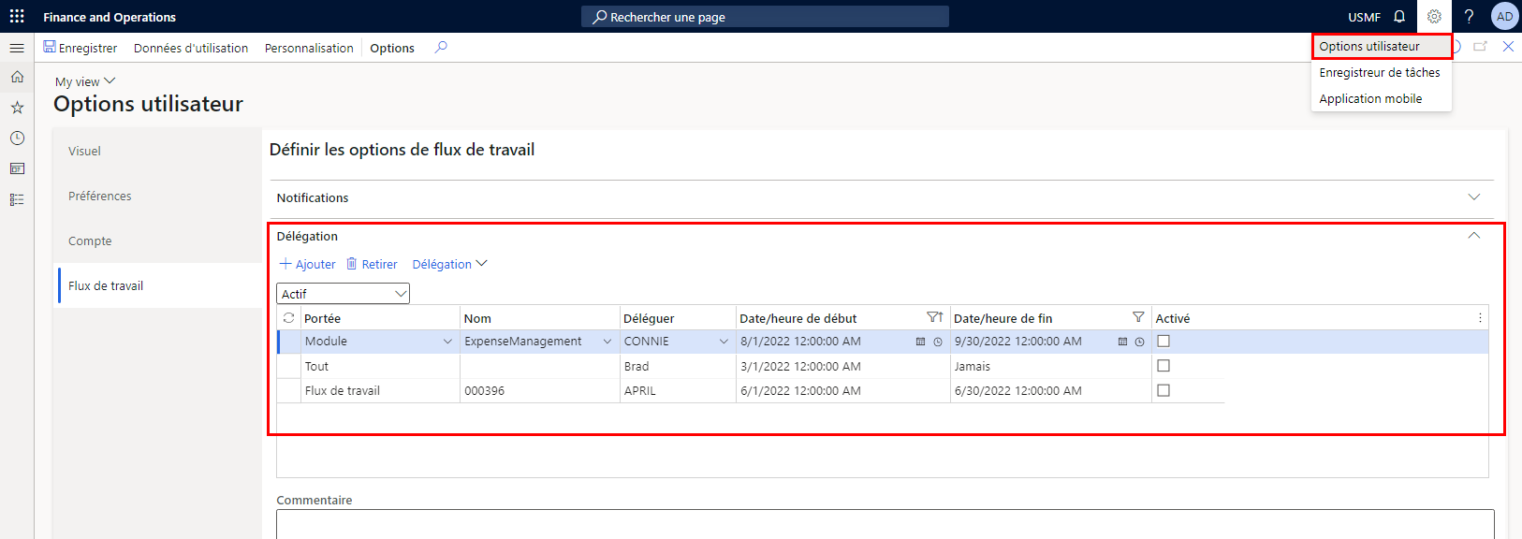Click the 6/30/2022 12:00:00 AM cell
The width and height of the screenshot is (1522, 539).
point(1050,390)
